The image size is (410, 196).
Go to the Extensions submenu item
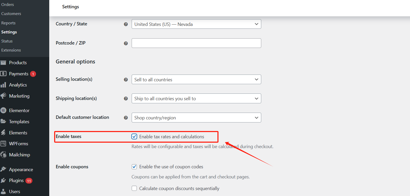coord(11,50)
